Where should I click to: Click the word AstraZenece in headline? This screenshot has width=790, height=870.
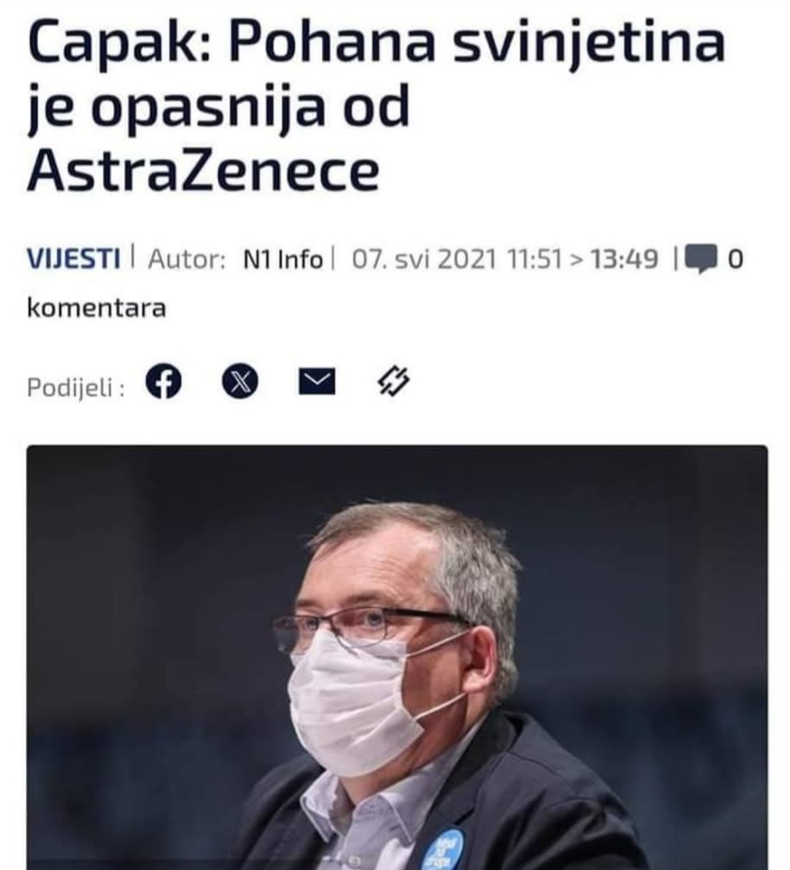click(x=204, y=170)
